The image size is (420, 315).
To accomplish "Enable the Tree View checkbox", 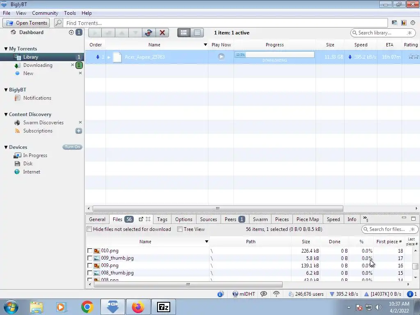I will [x=180, y=229].
